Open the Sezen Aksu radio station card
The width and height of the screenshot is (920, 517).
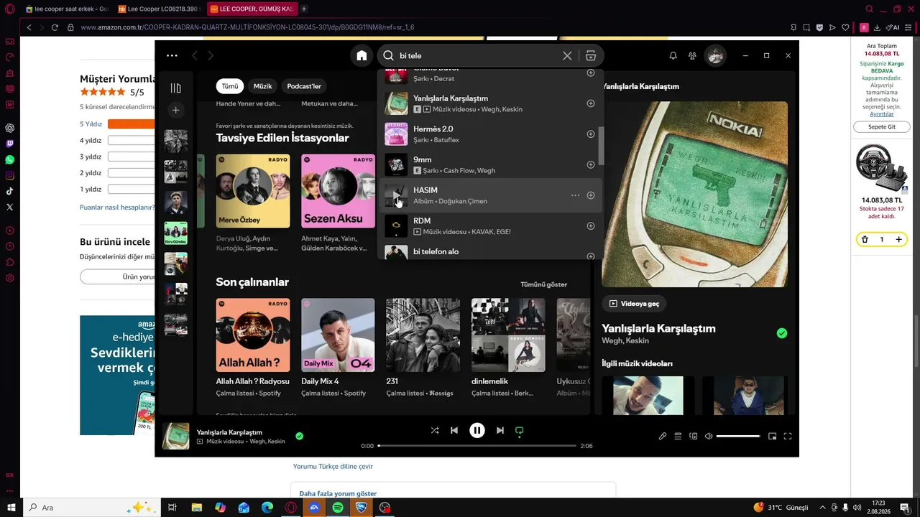[338, 203]
